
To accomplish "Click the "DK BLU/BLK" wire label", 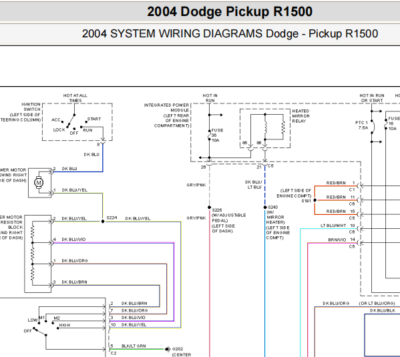I will [x=383, y=310].
